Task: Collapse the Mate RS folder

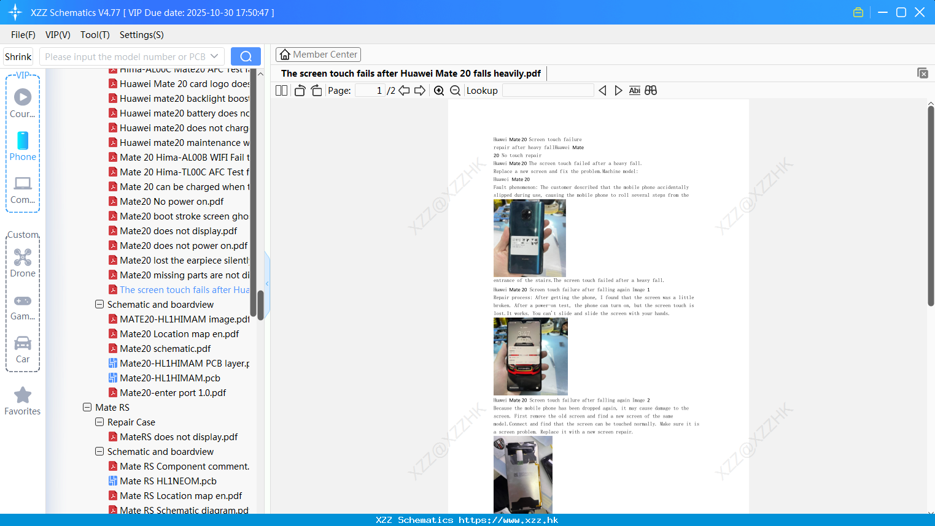Action: coord(87,407)
